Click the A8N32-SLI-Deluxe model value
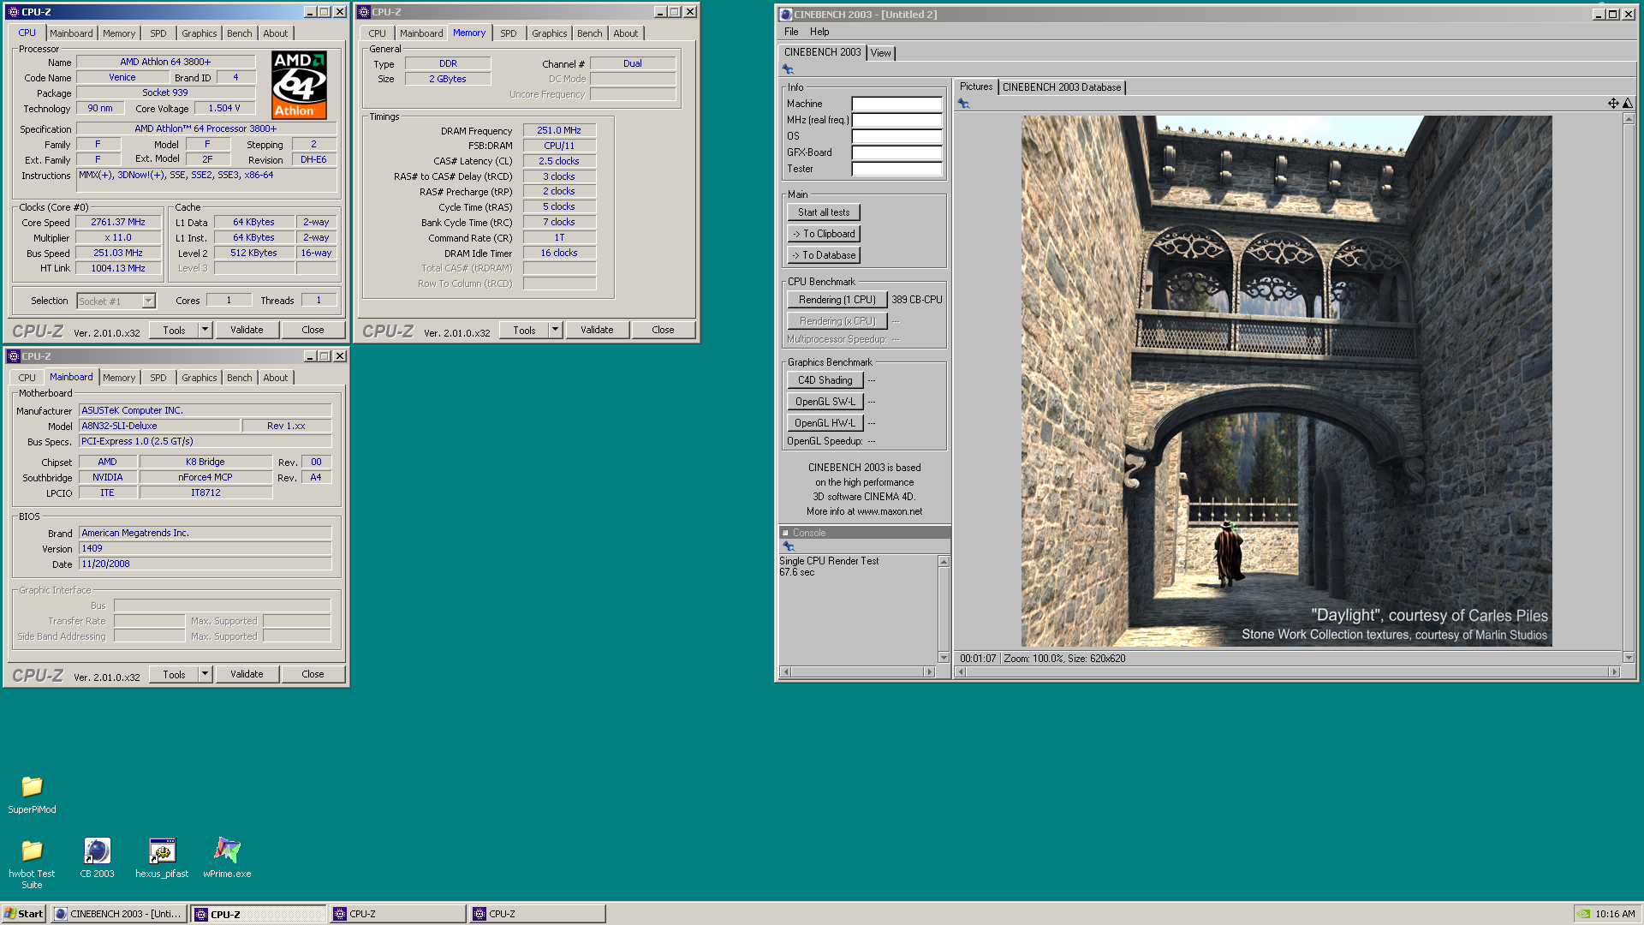 coord(159,427)
